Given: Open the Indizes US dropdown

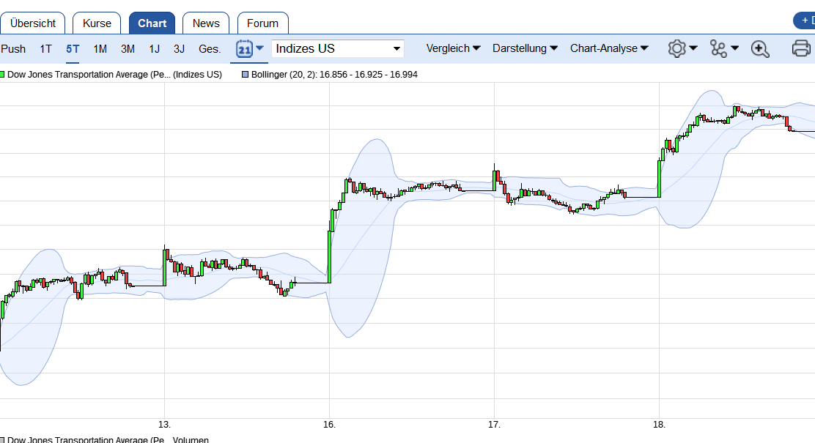Looking at the screenshot, I should [337, 48].
